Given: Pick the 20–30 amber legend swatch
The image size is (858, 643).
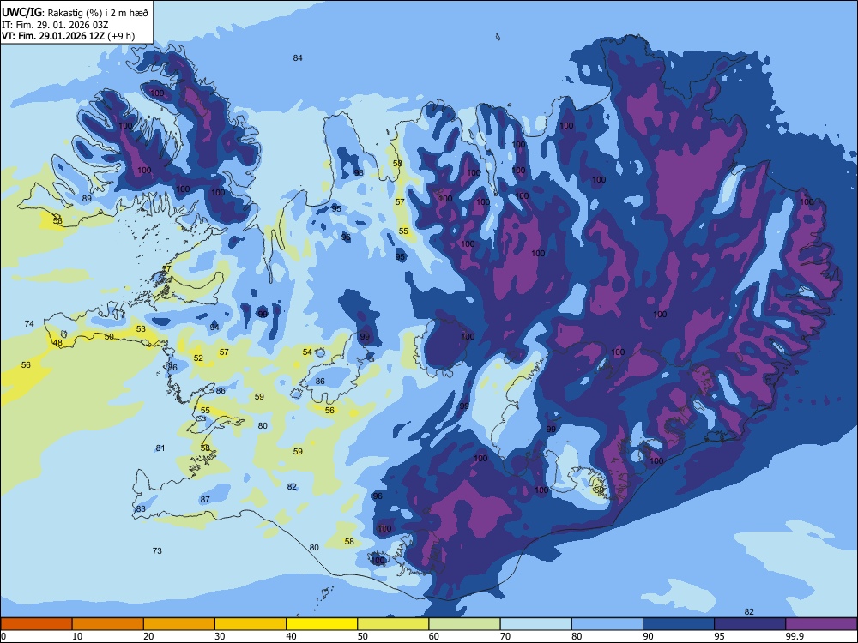Looking at the screenshot, I should point(179,624).
